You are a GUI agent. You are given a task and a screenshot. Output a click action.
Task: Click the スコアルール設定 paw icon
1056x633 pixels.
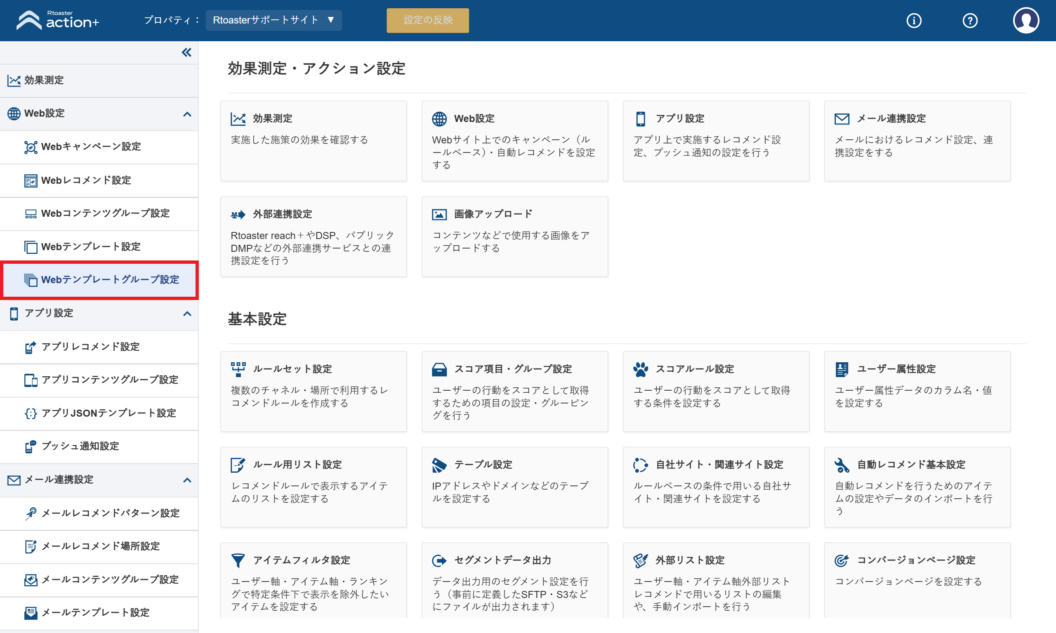point(641,369)
